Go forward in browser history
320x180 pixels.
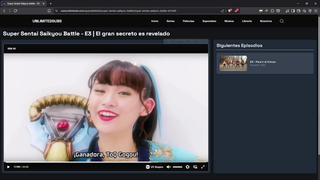click(x=10, y=11)
